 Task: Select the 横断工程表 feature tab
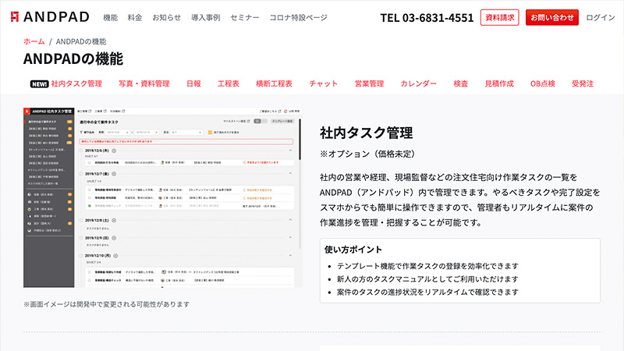click(274, 83)
